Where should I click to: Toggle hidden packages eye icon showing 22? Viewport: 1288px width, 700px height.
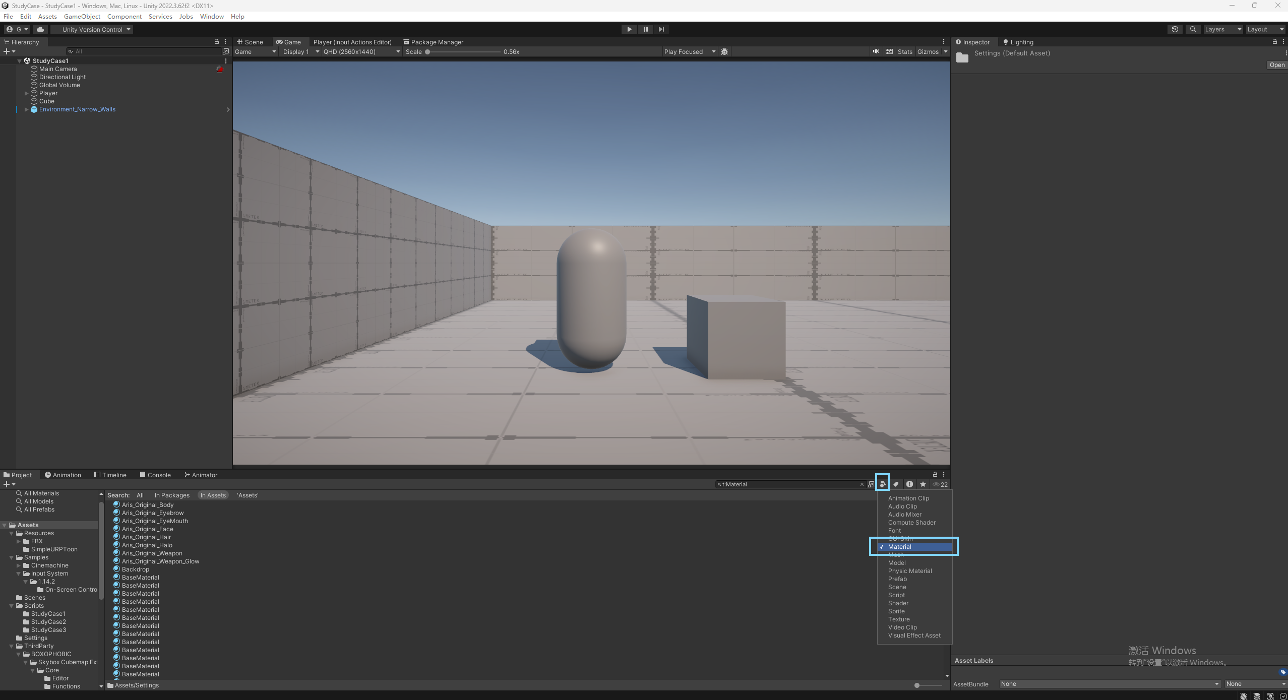pyautogui.click(x=940, y=484)
